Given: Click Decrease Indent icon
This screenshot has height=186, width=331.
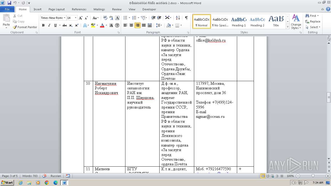Looking at the screenshot, I should (x=153, y=18).
